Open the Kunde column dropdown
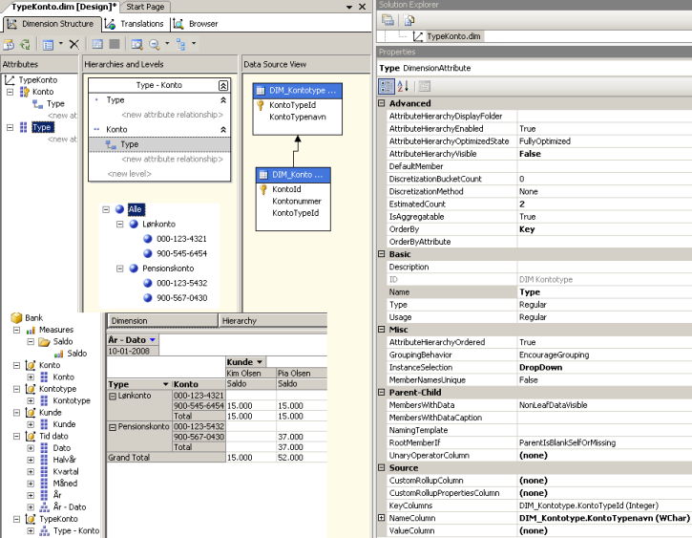 coord(260,362)
